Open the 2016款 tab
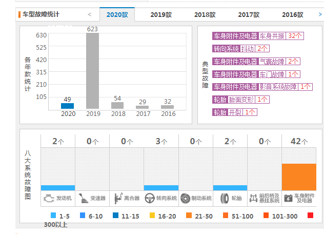This screenshot has height=234, width=324. tap(293, 14)
